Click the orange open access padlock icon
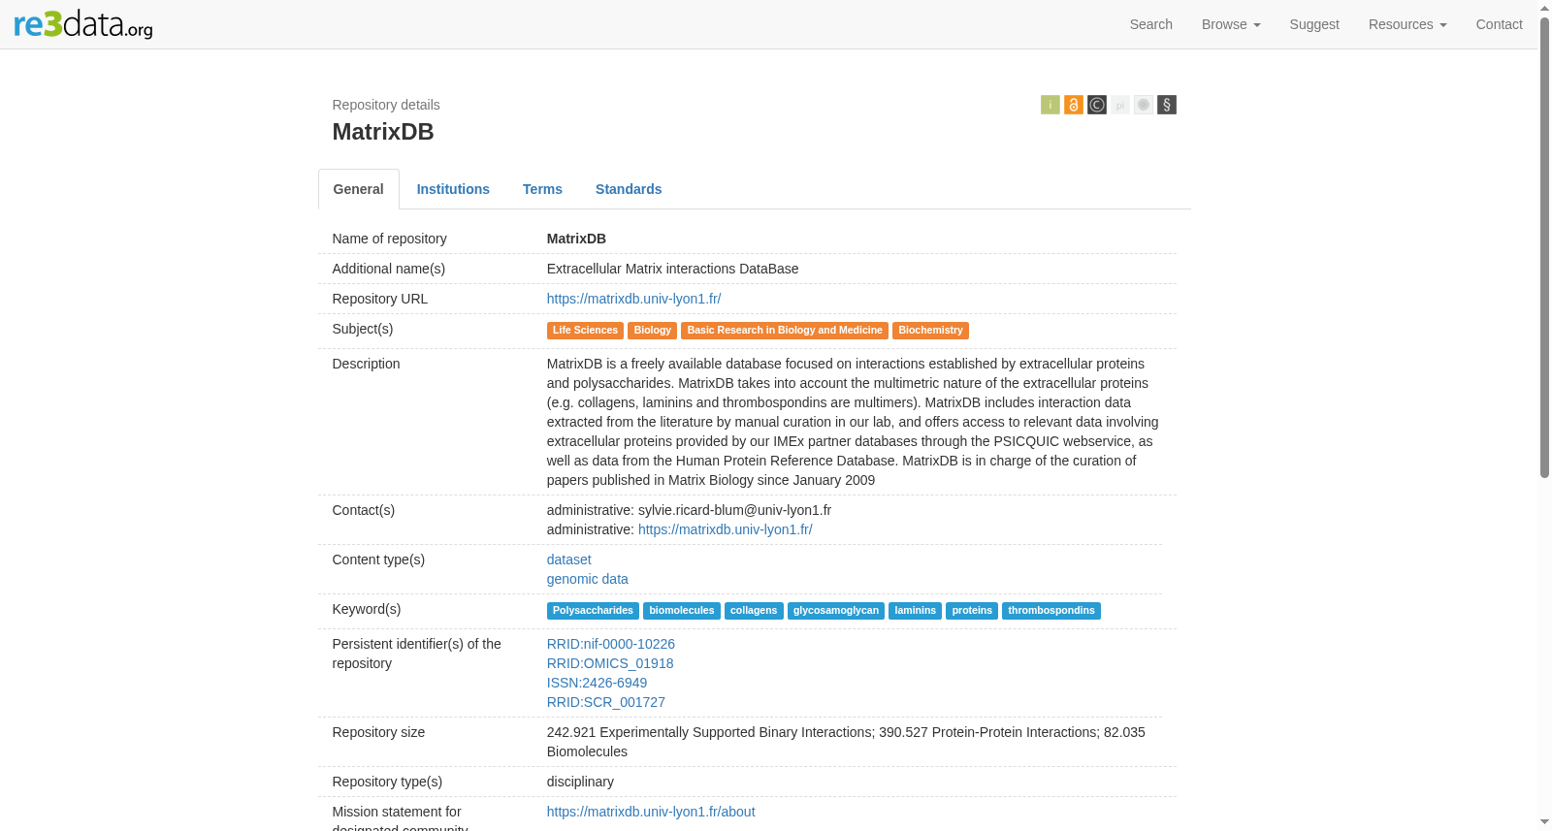 click(1073, 105)
